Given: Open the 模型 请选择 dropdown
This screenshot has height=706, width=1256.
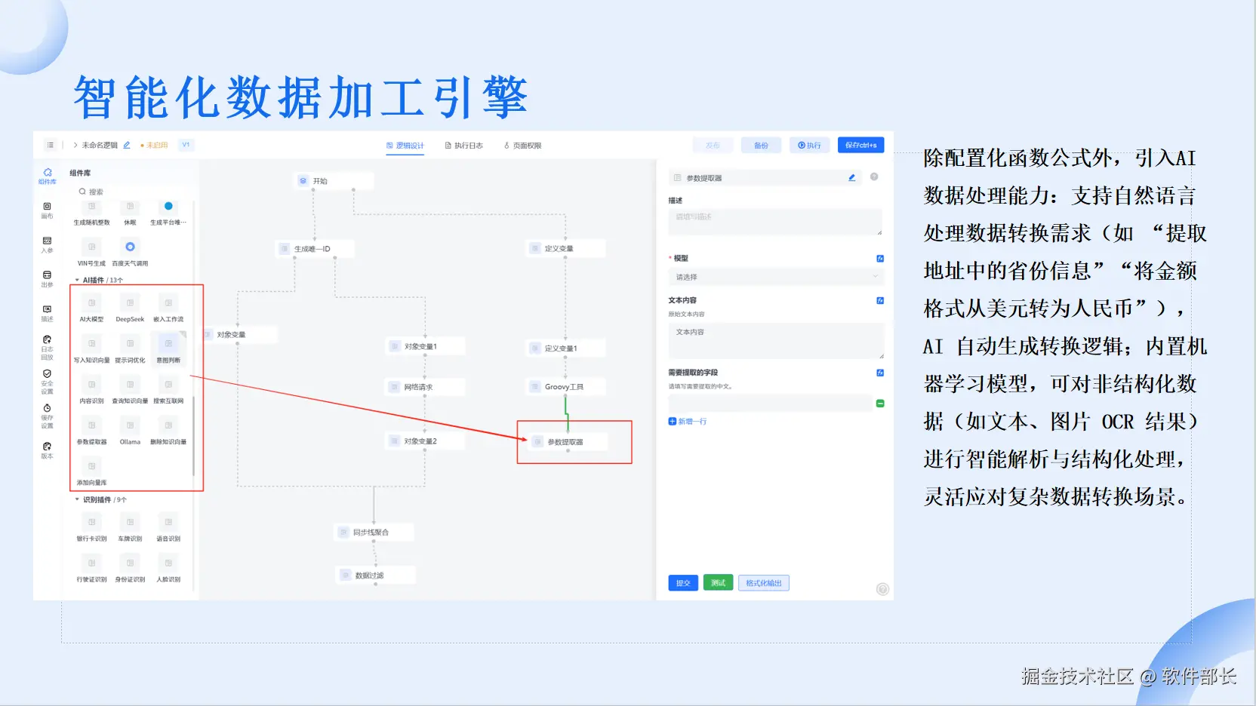Looking at the screenshot, I should click(x=775, y=277).
